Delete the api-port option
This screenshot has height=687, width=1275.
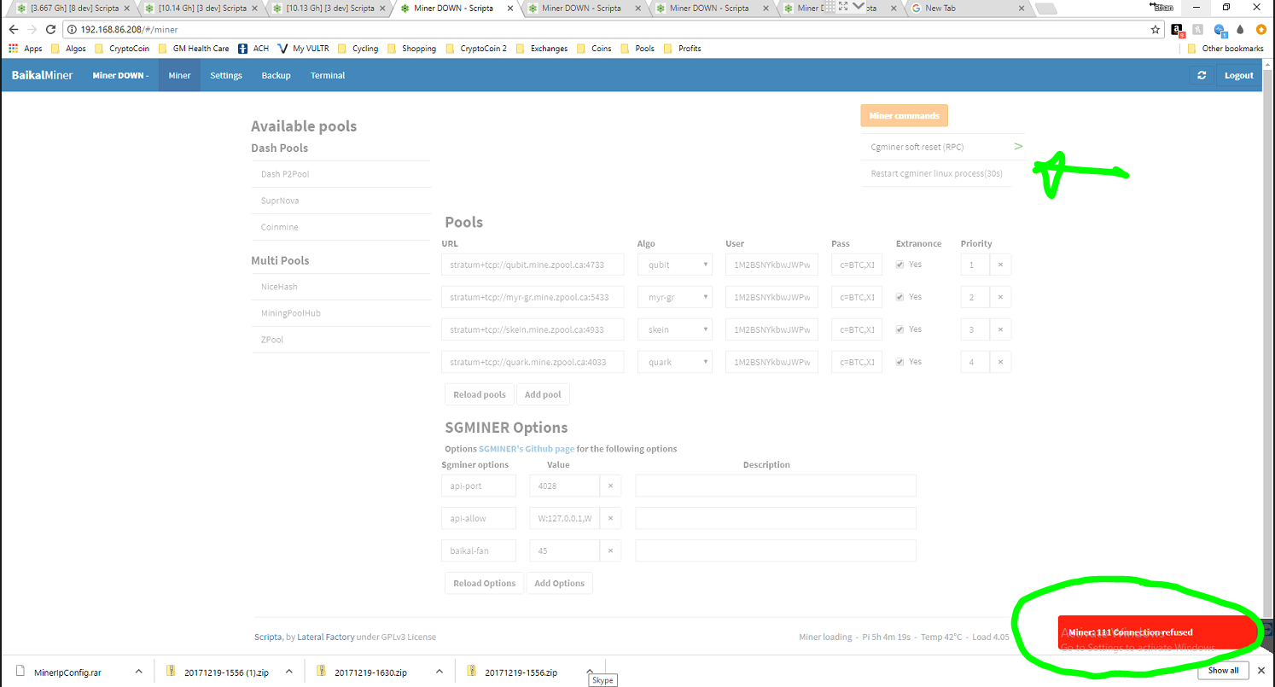tap(610, 486)
